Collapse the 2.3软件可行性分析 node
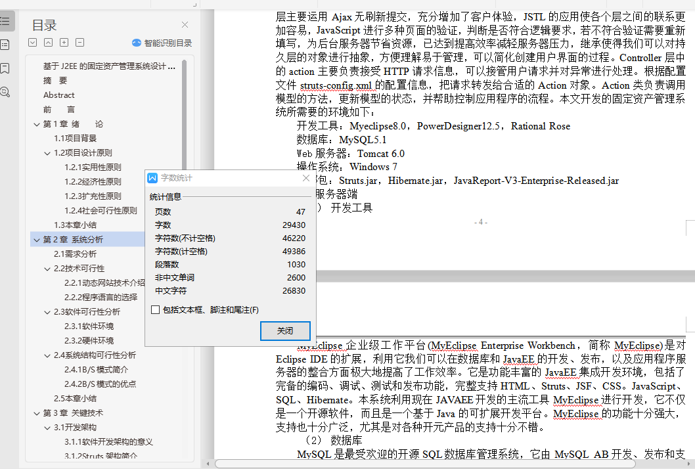The height and width of the screenshot is (469, 695). pyautogui.click(x=47, y=312)
